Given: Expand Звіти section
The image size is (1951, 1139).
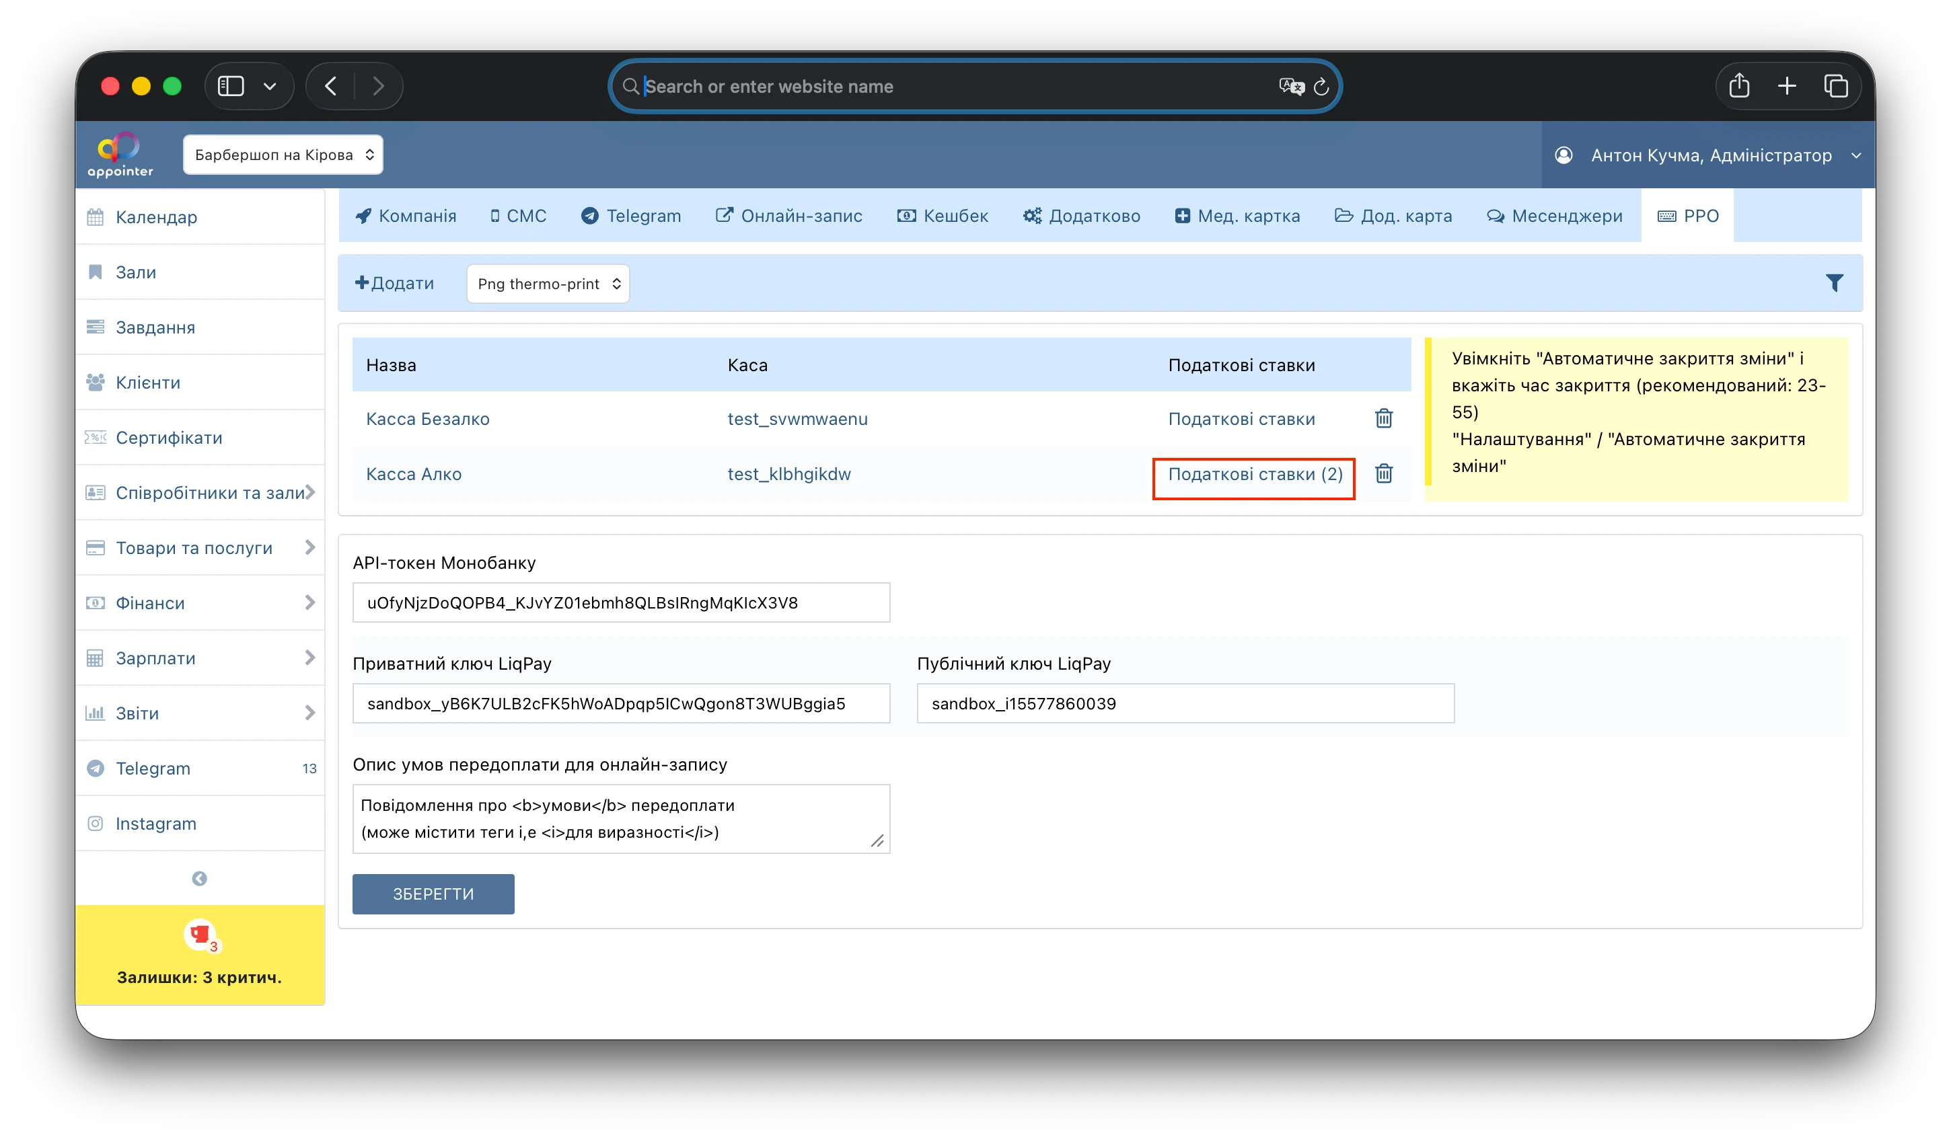Looking at the screenshot, I should (200, 713).
